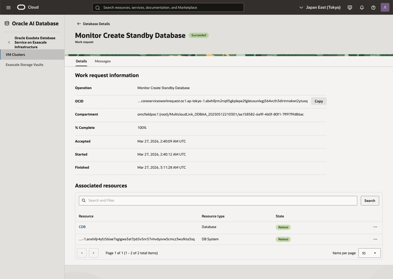Collapse the Exadata Exascale sidebar back chevron
Image resolution: width=393 pixels, height=279 pixels.
coord(9,43)
